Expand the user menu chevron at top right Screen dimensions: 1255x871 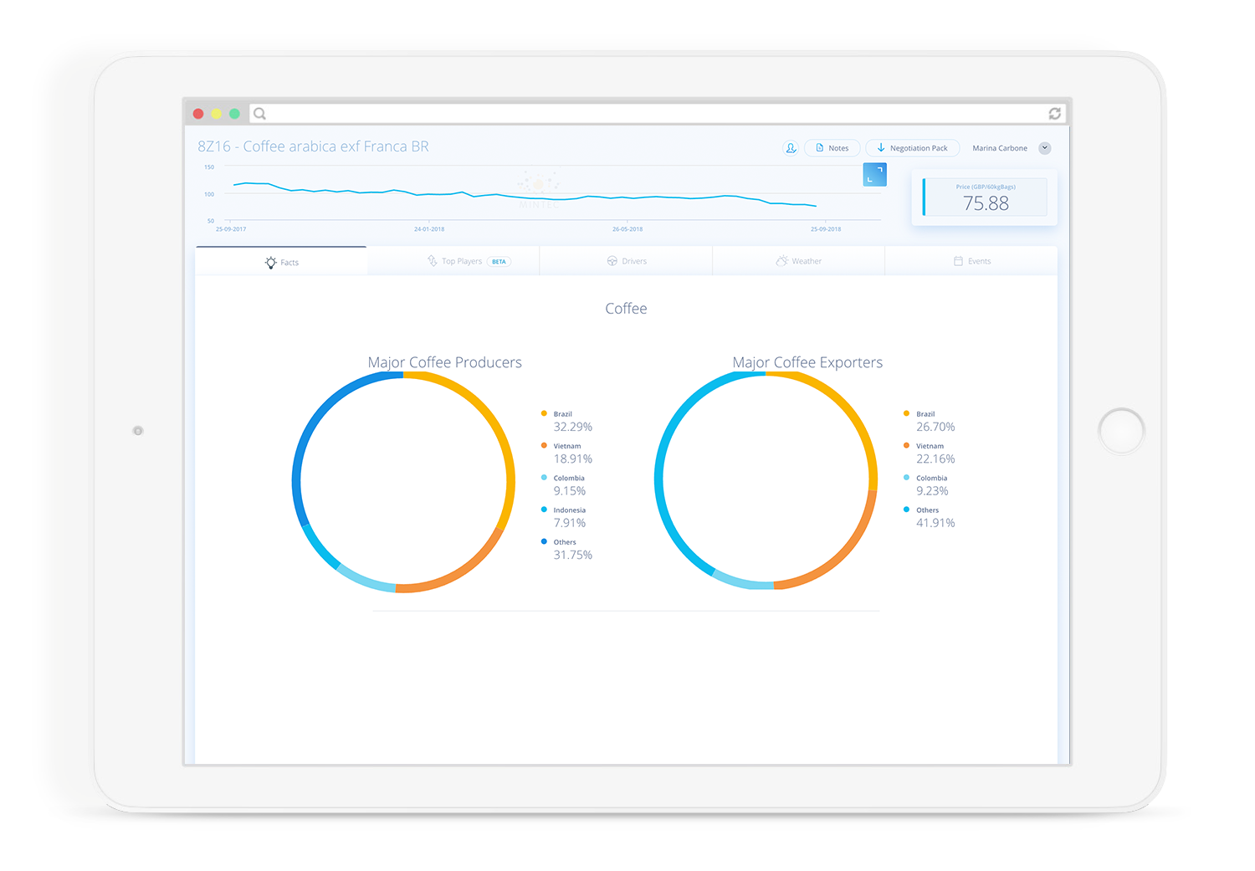pos(1044,148)
